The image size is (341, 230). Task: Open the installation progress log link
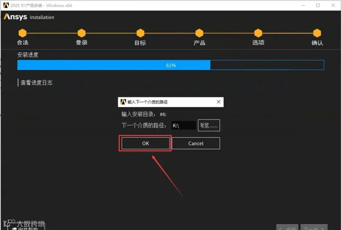[x=36, y=82]
